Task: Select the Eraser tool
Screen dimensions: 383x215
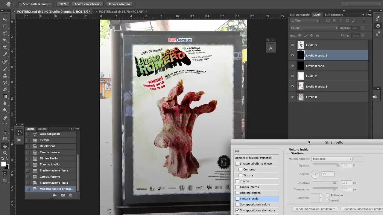Action: point(5,89)
